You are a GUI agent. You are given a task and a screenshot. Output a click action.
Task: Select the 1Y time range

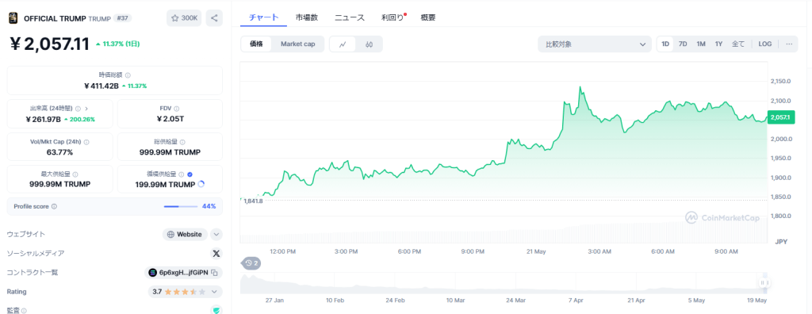tap(718, 44)
